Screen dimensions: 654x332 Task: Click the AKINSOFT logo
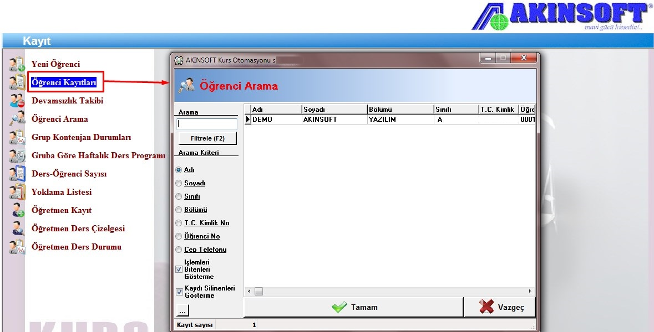(562, 17)
